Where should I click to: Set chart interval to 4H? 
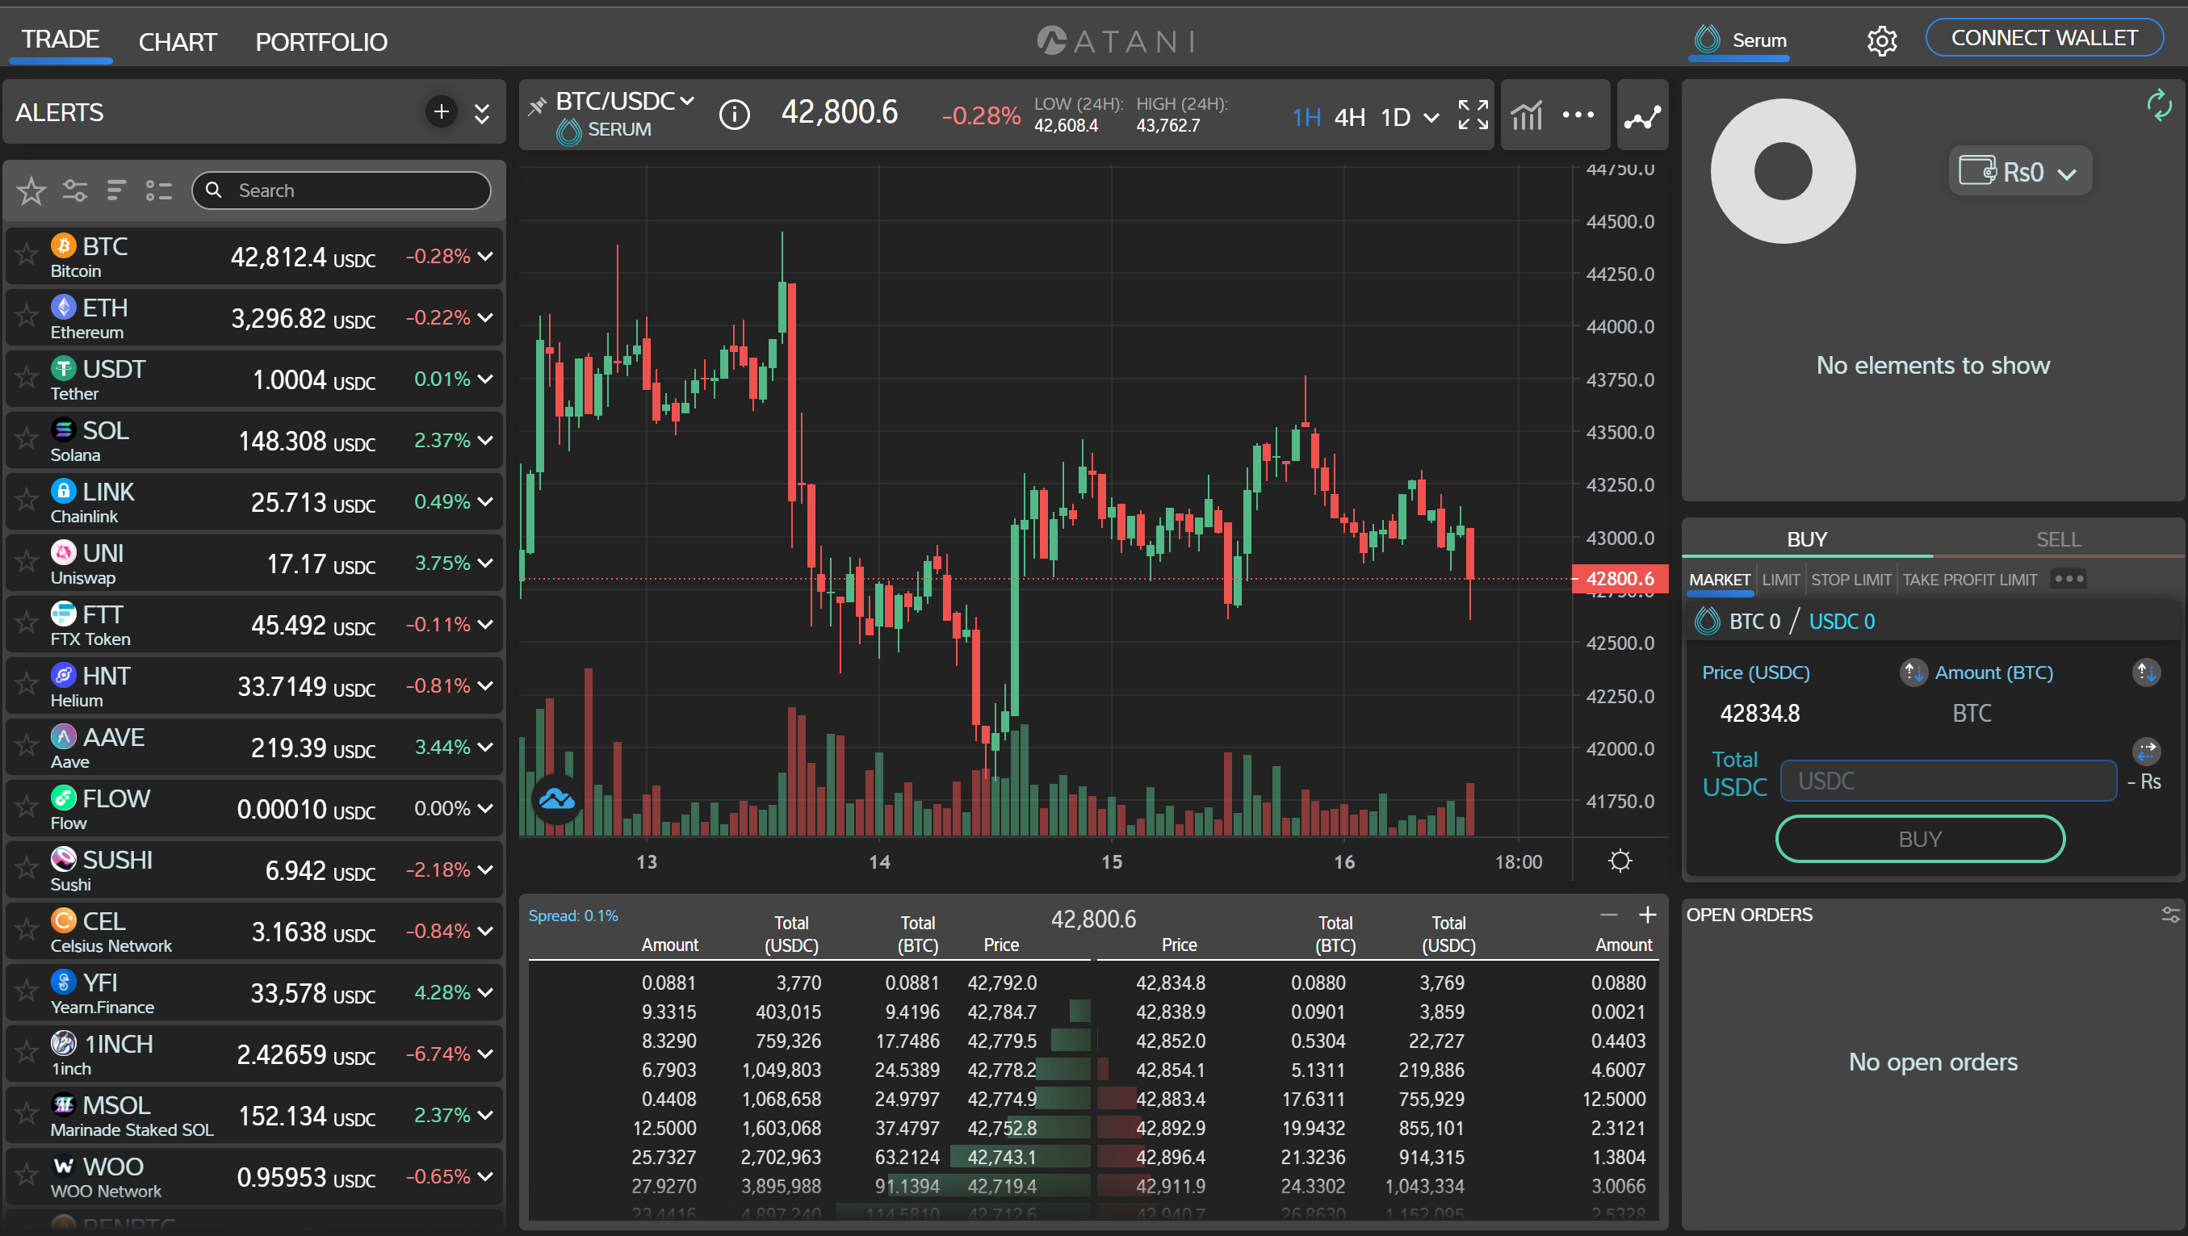(1350, 117)
